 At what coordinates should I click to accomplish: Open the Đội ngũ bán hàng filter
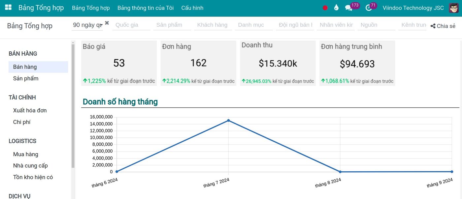point(295,25)
